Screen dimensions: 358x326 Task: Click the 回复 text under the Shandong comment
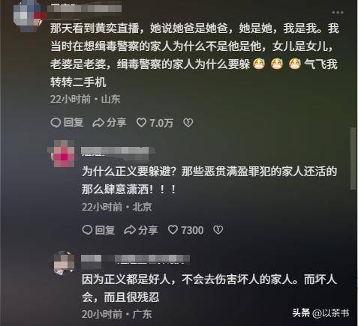tap(74, 122)
